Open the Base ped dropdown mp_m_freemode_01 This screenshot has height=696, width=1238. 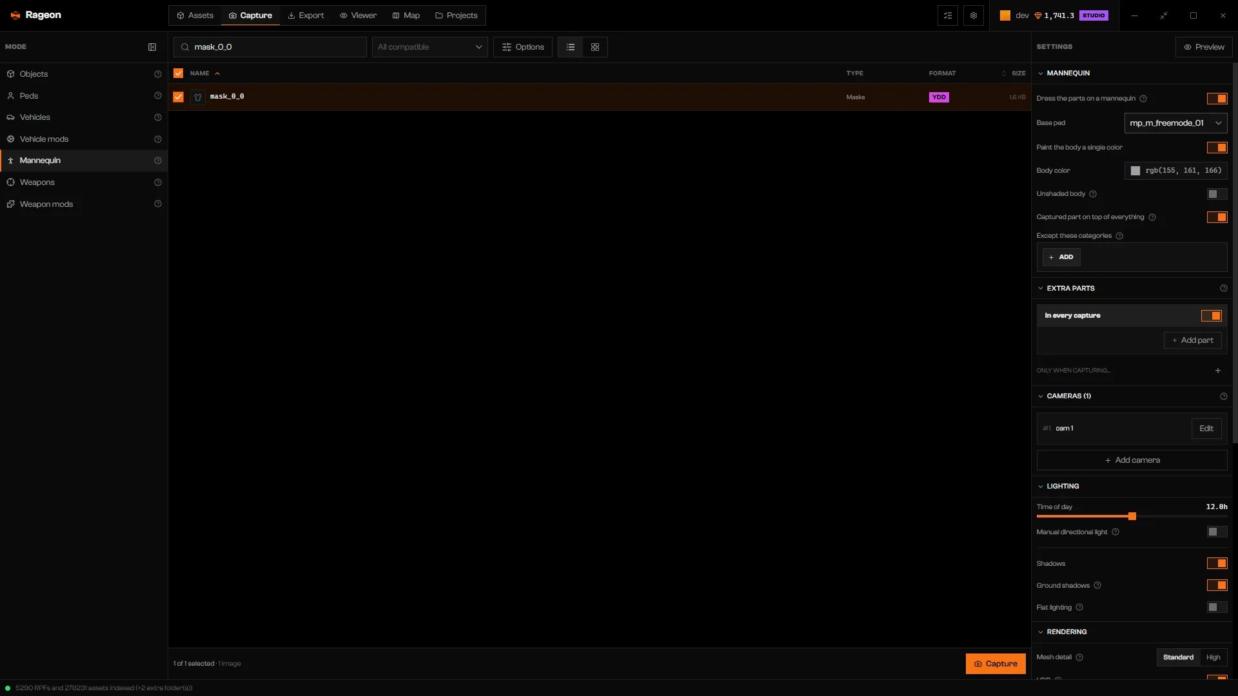pos(1175,123)
